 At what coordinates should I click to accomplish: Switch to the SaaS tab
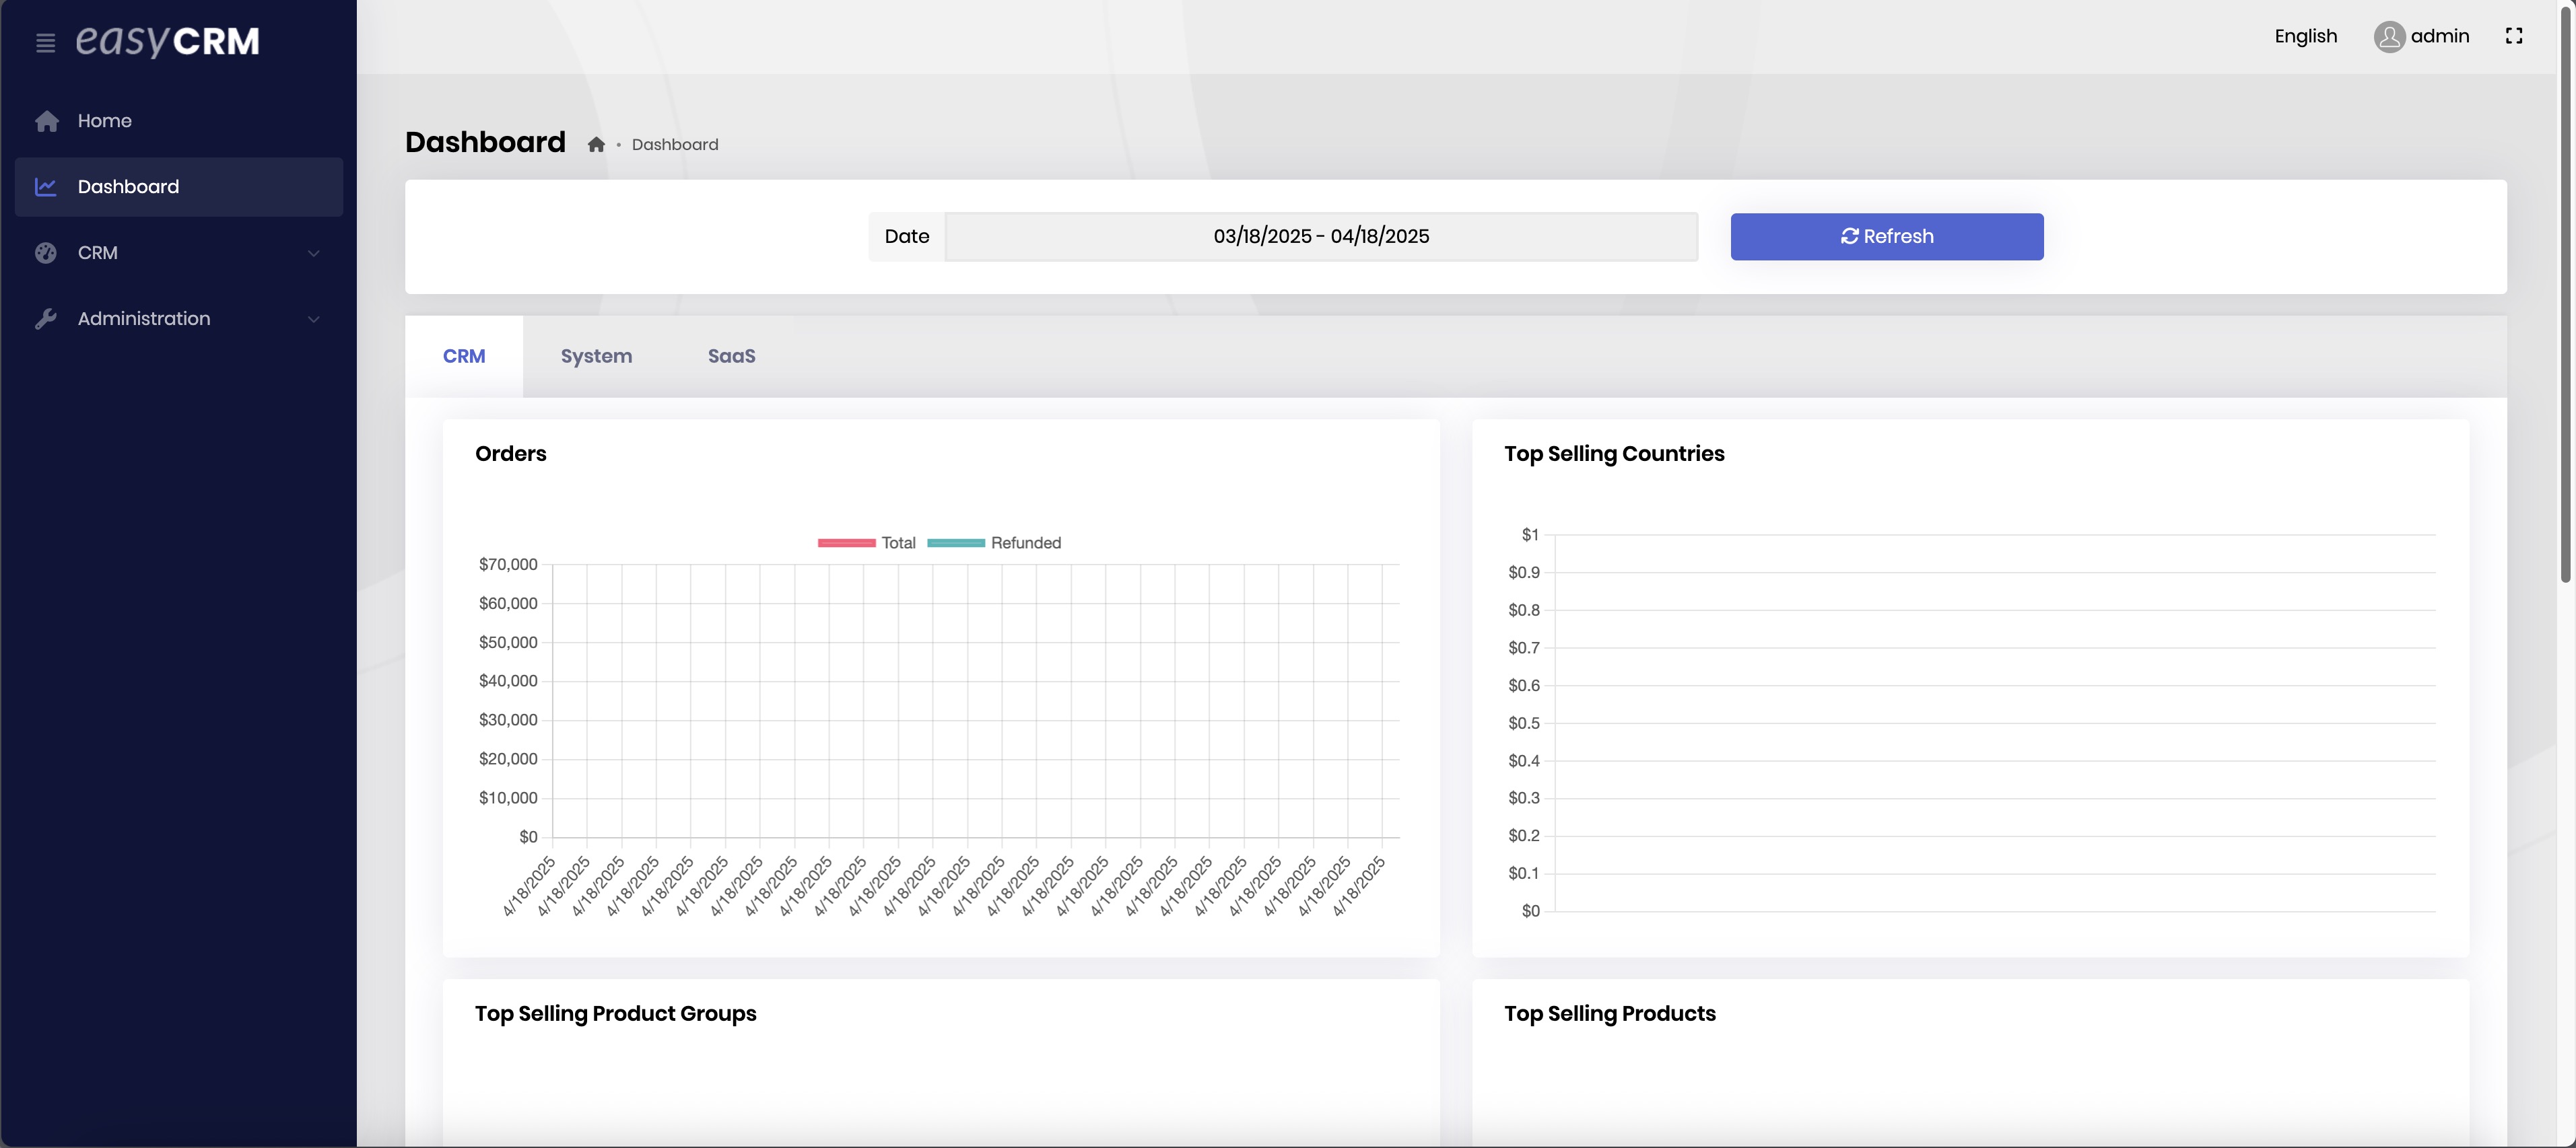[731, 356]
